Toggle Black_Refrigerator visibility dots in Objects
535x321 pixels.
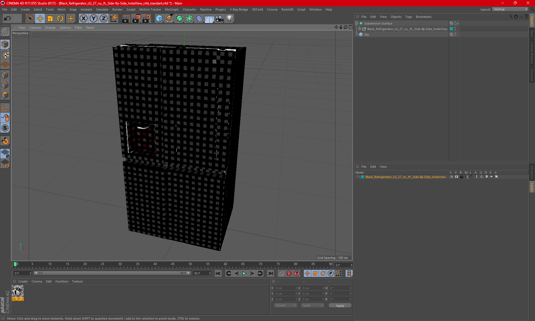coord(455,29)
